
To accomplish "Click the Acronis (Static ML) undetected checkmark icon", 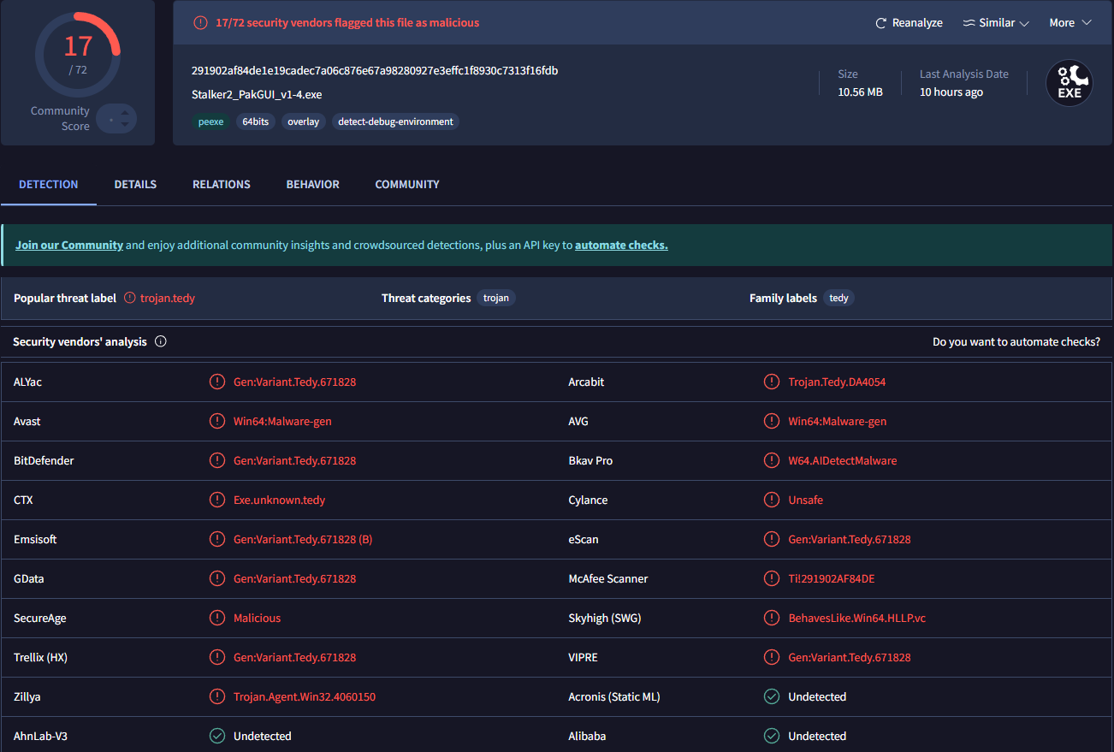I will [772, 696].
